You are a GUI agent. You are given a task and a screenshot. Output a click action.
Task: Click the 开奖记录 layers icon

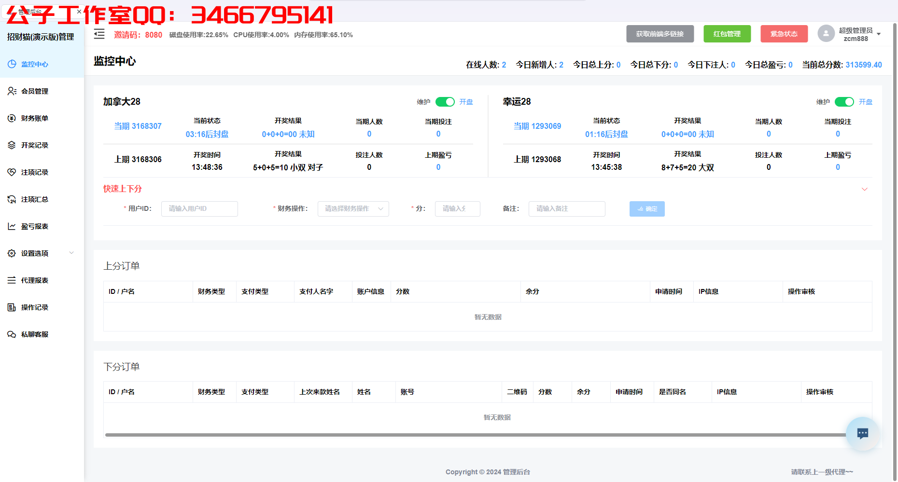(12, 145)
